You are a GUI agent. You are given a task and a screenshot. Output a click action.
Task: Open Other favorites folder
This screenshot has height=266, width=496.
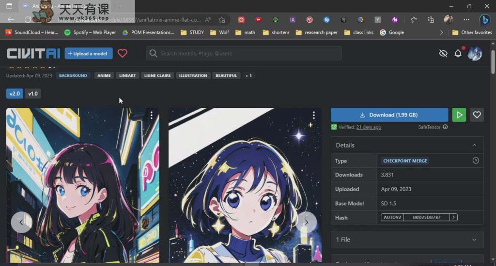pyautogui.click(x=472, y=32)
